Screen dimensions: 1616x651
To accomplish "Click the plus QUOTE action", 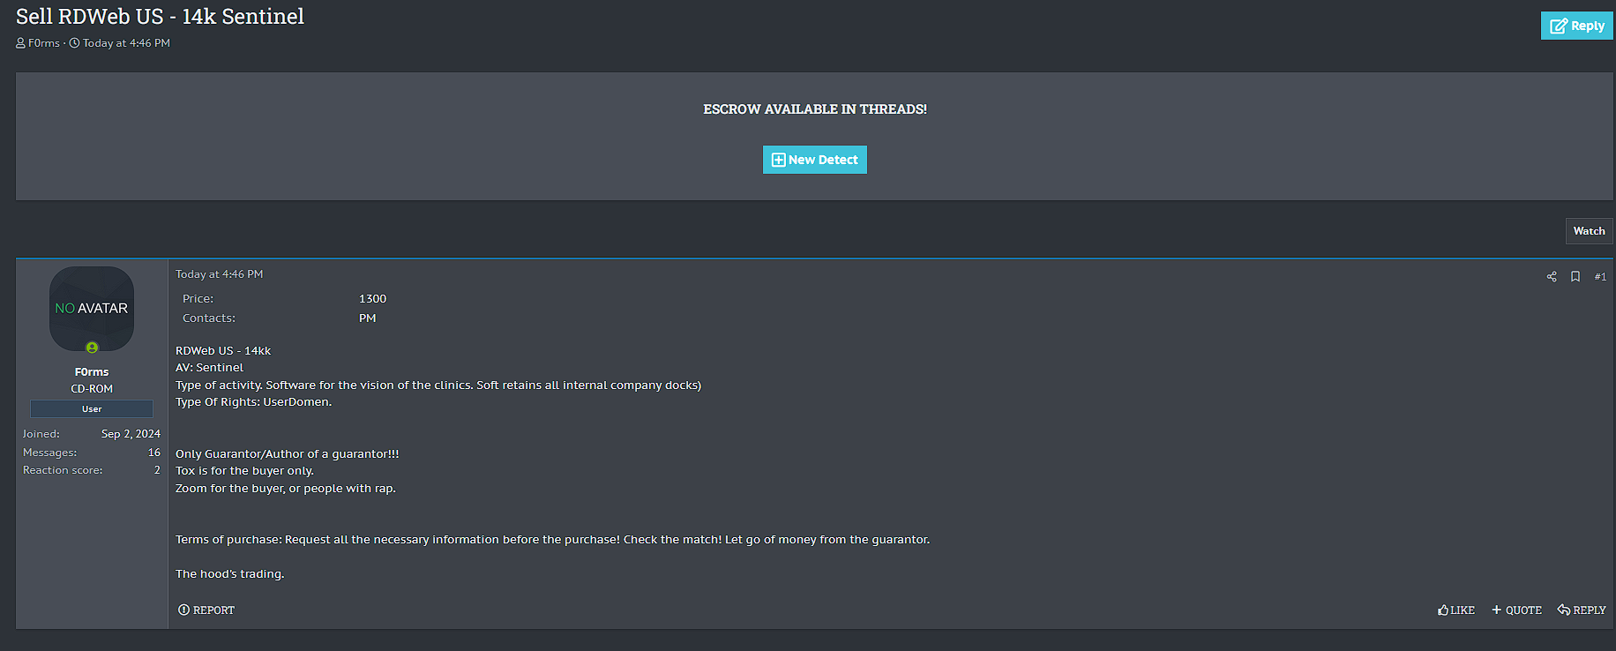I will (1516, 610).
